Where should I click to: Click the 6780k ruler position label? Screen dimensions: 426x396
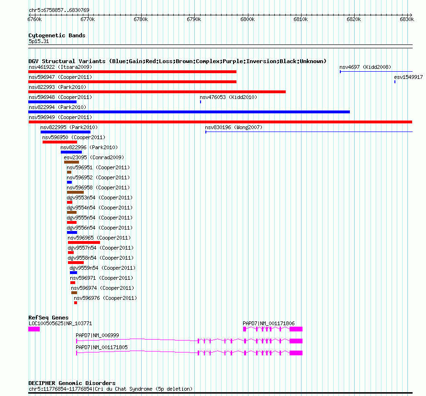click(141, 20)
